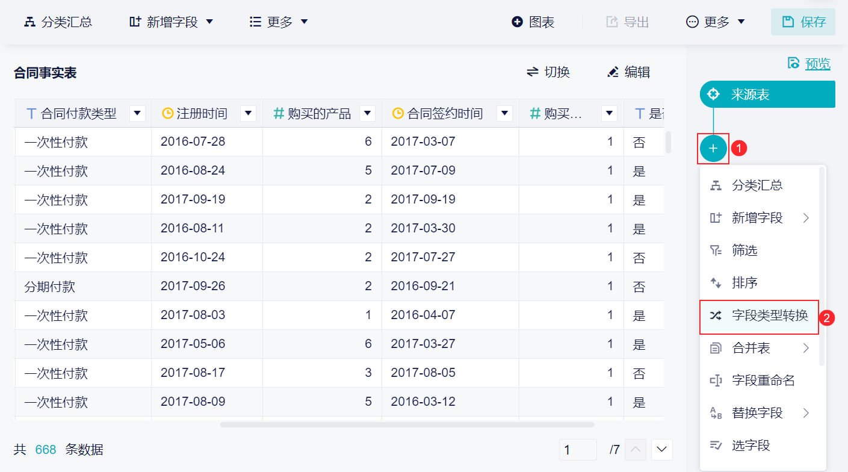This screenshot has width=848, height=472.
Task: Click the toolbar 分类汇总 button
Action: pyautogui.click(x=58, y=22)
